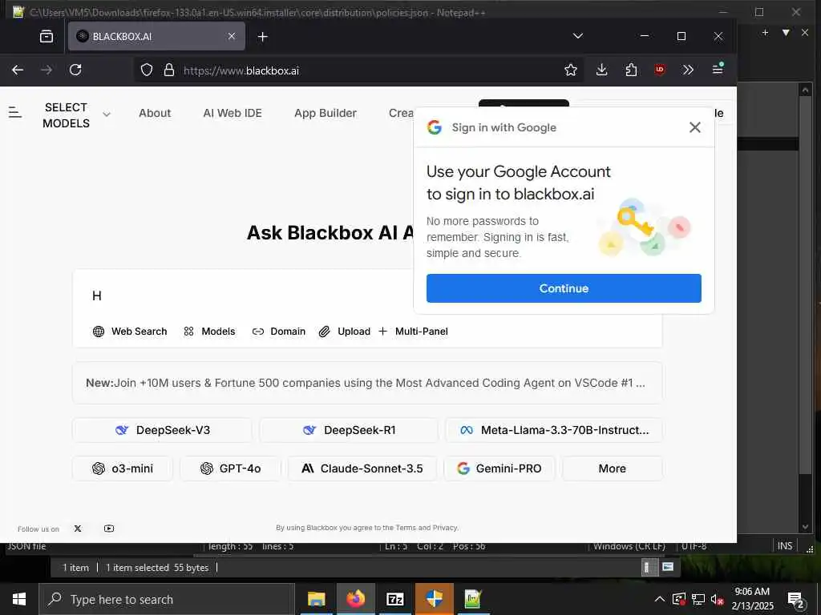Choose DeepSeek-R1 model
The width and height of the screenshot is (821, 615).
(x=349, y=430)
